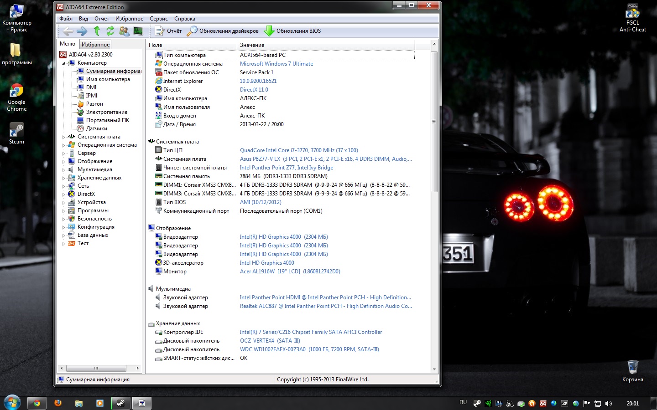
Task: Switch to the Избранное tab in the left pane
Action: 95,44
